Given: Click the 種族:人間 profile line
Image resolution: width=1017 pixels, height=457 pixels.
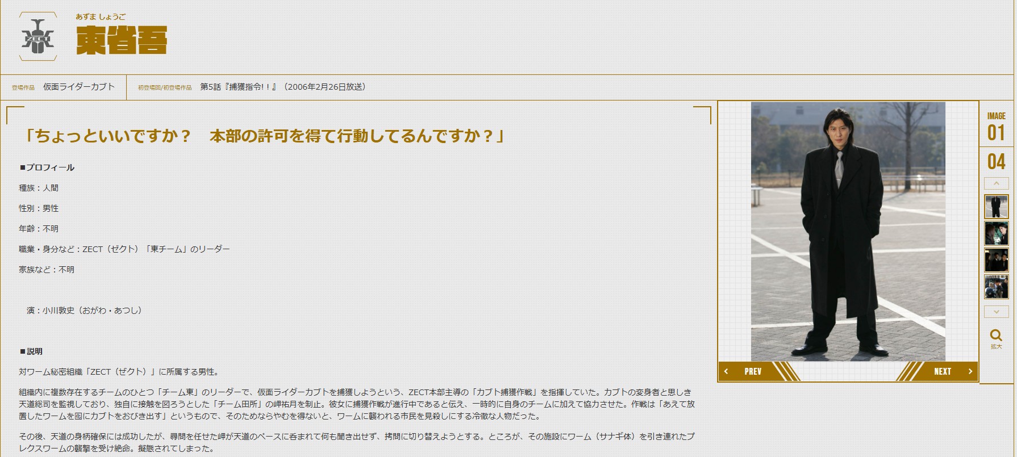Looking at the screenshot, I should (39, 188).
